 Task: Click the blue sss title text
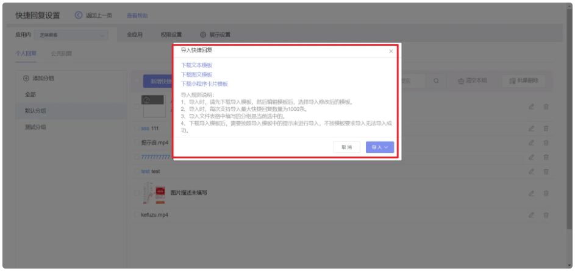point(145,128)
